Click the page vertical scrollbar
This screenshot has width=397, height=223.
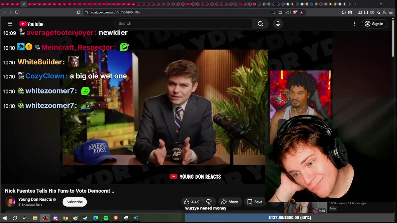pos(393,39)
